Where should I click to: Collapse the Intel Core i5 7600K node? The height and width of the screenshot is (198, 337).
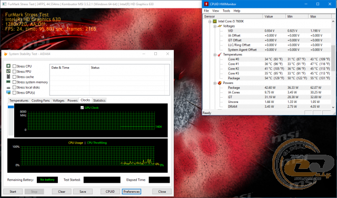point(210,22)
